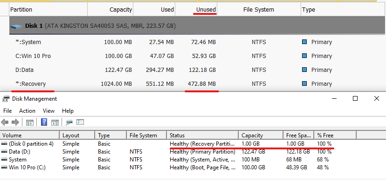Sort by upper Type column header

[x=343, y=10]
